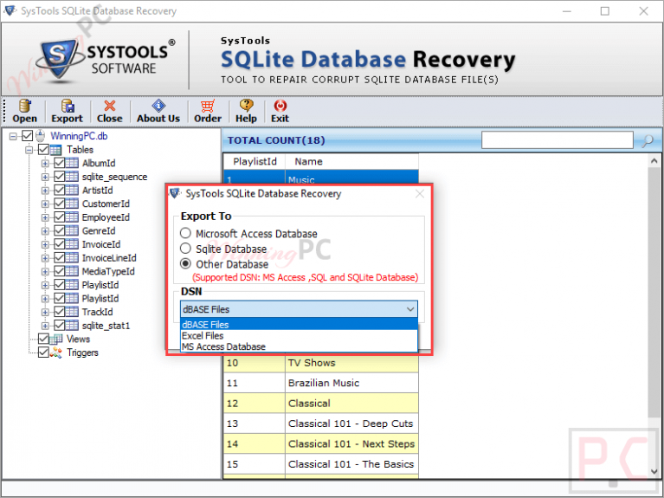This screenshot has height=498, width=664.
Task: Select the Classical 101 - The Basics row
Action: [x=321, y=464]
